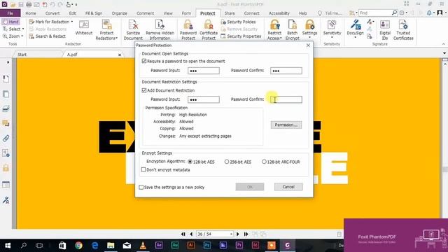The height and width of the screenshot is (252, 448).
Task: Expand the DocuSign dropdown
Action: point(355,37)
